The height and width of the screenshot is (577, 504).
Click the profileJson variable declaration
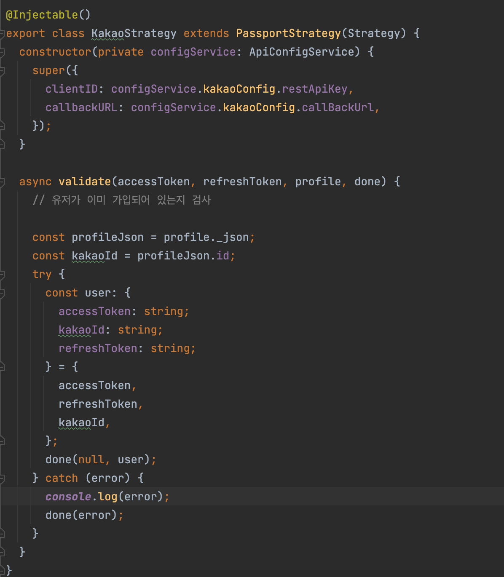[107, 237]
